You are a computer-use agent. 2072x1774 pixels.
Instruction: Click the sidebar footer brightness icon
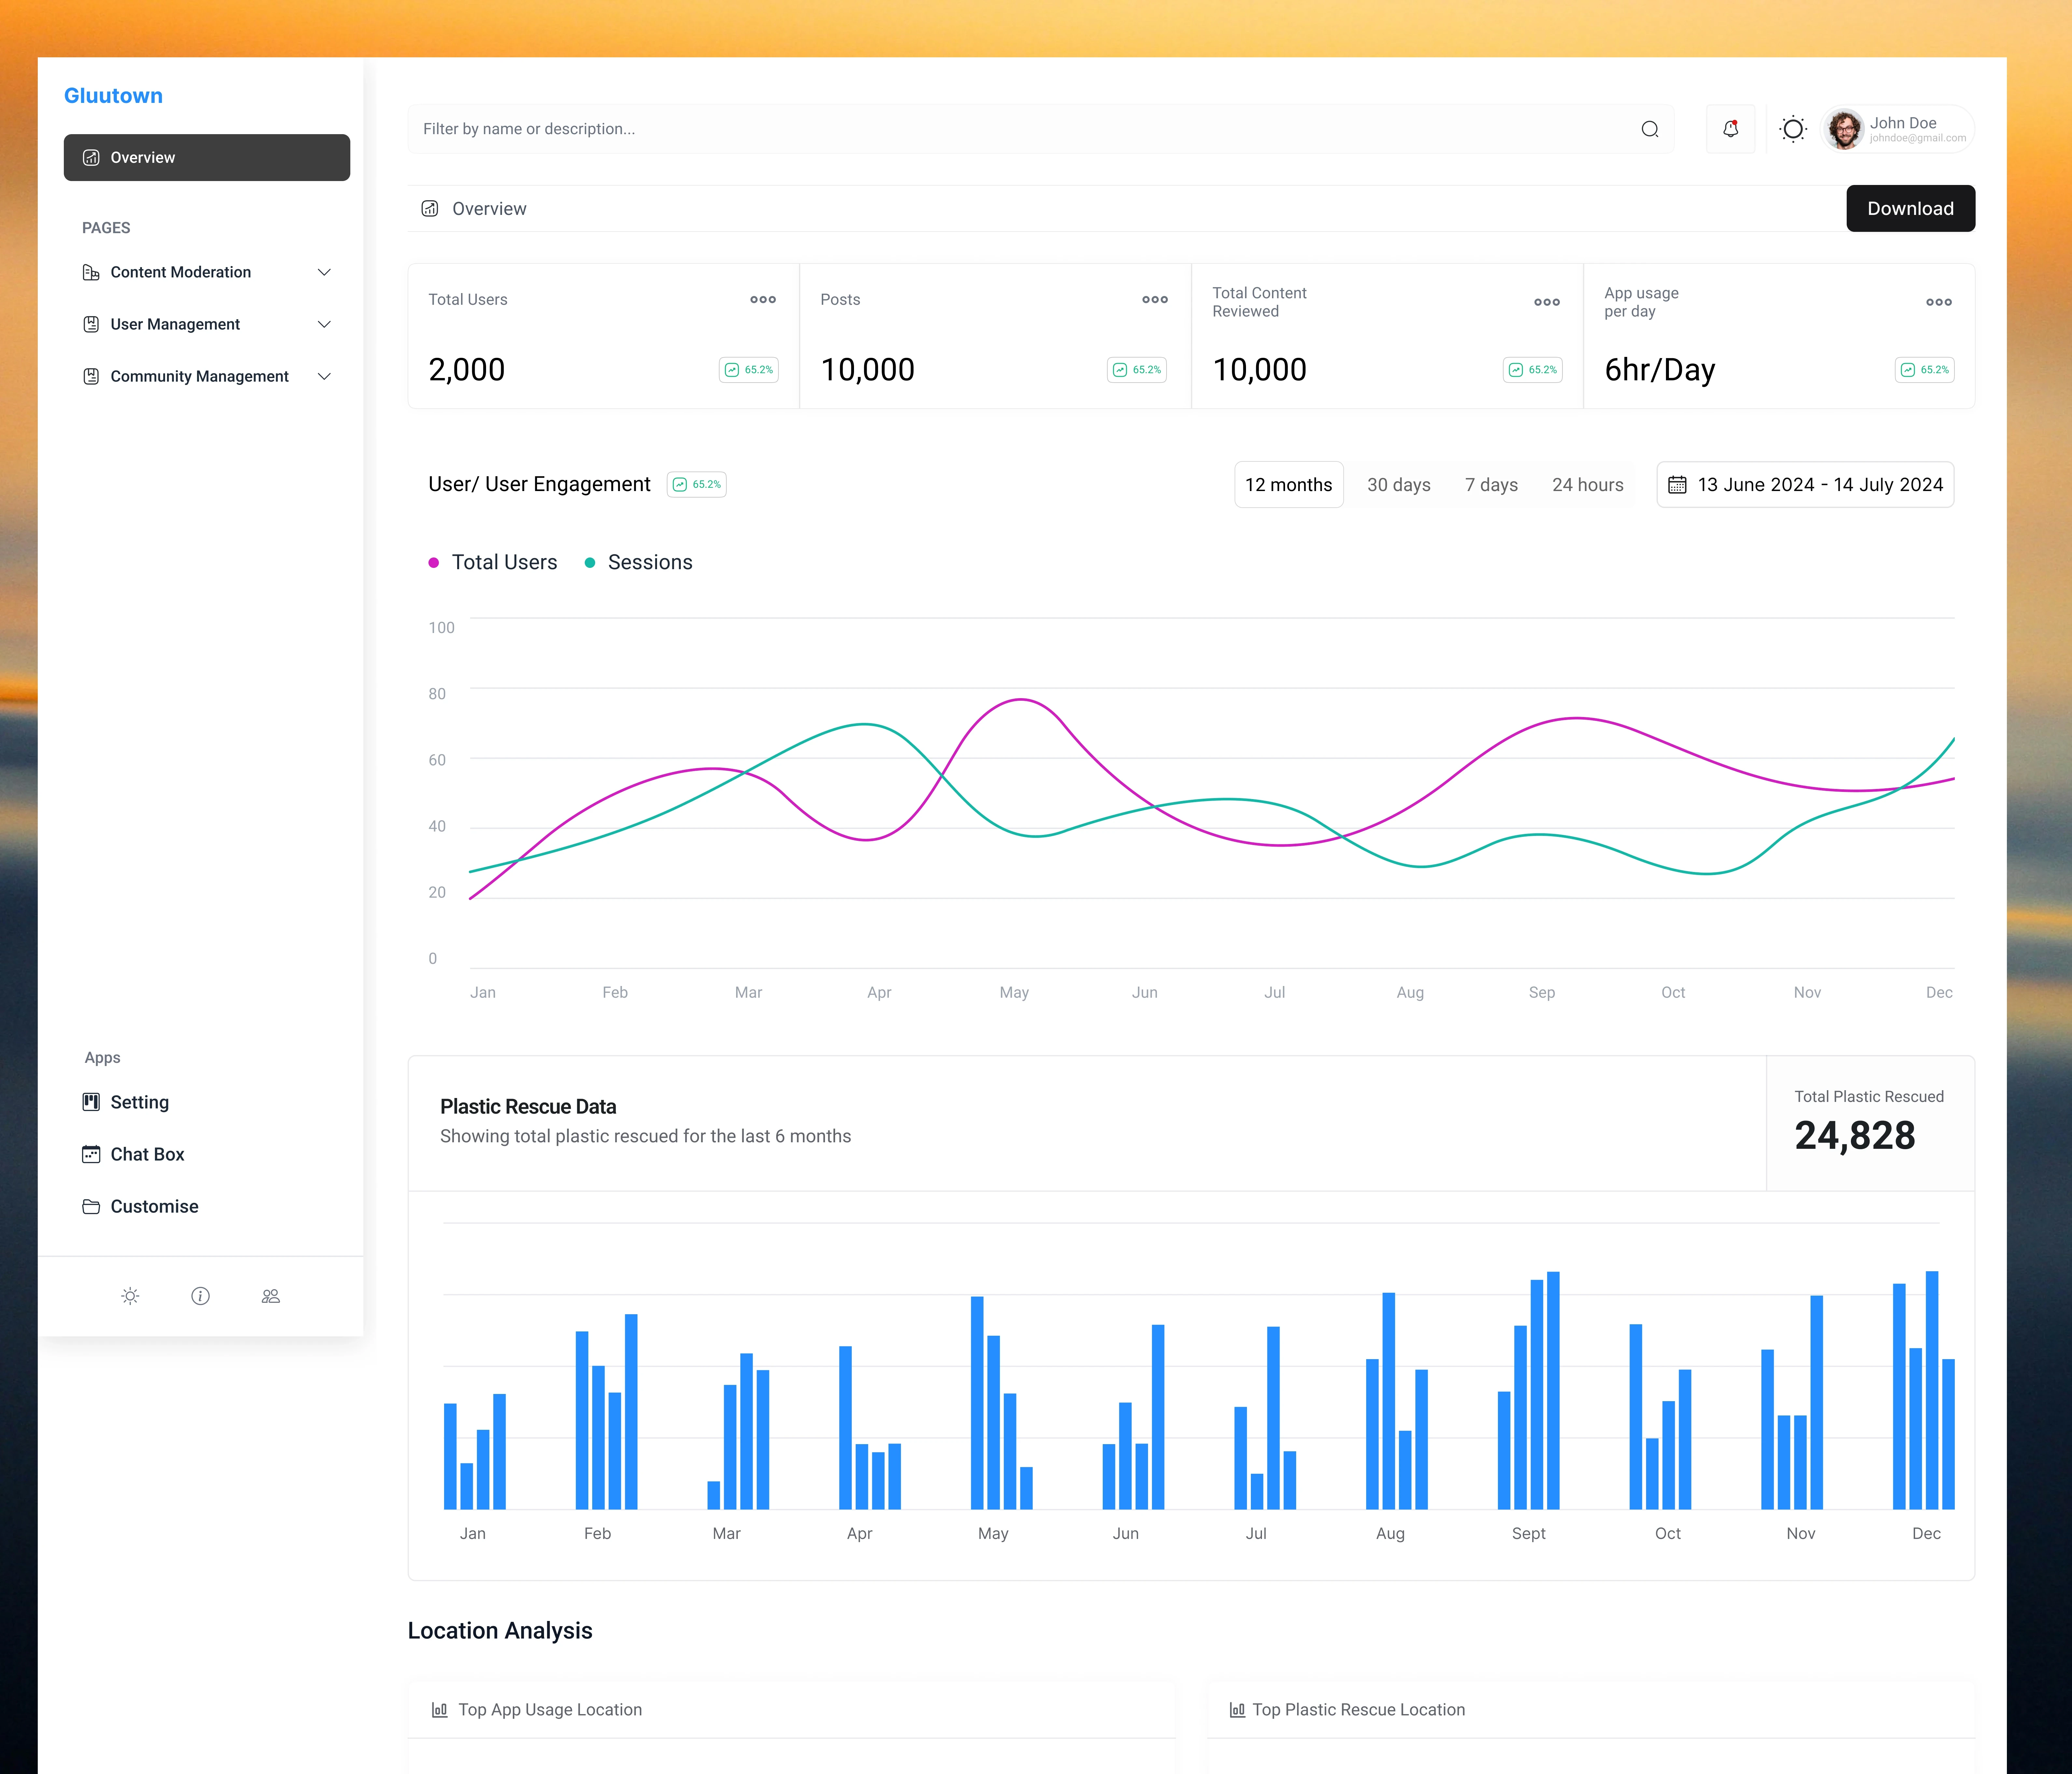coord(130,1296)
